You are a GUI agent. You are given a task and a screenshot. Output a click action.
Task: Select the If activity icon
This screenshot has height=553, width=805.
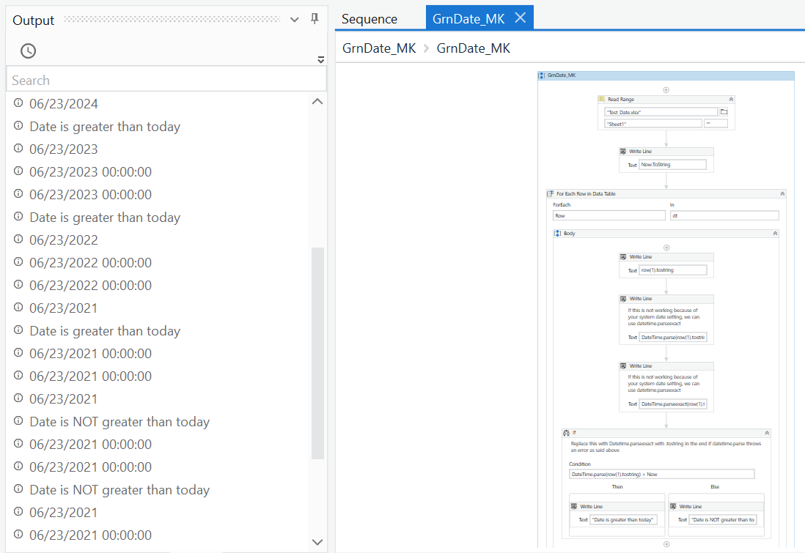pyautogui.click(x=567, y=433)
